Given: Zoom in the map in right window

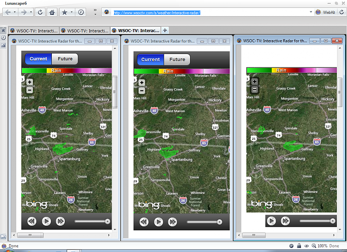Looking at the screenshot, I should point(255,82).
